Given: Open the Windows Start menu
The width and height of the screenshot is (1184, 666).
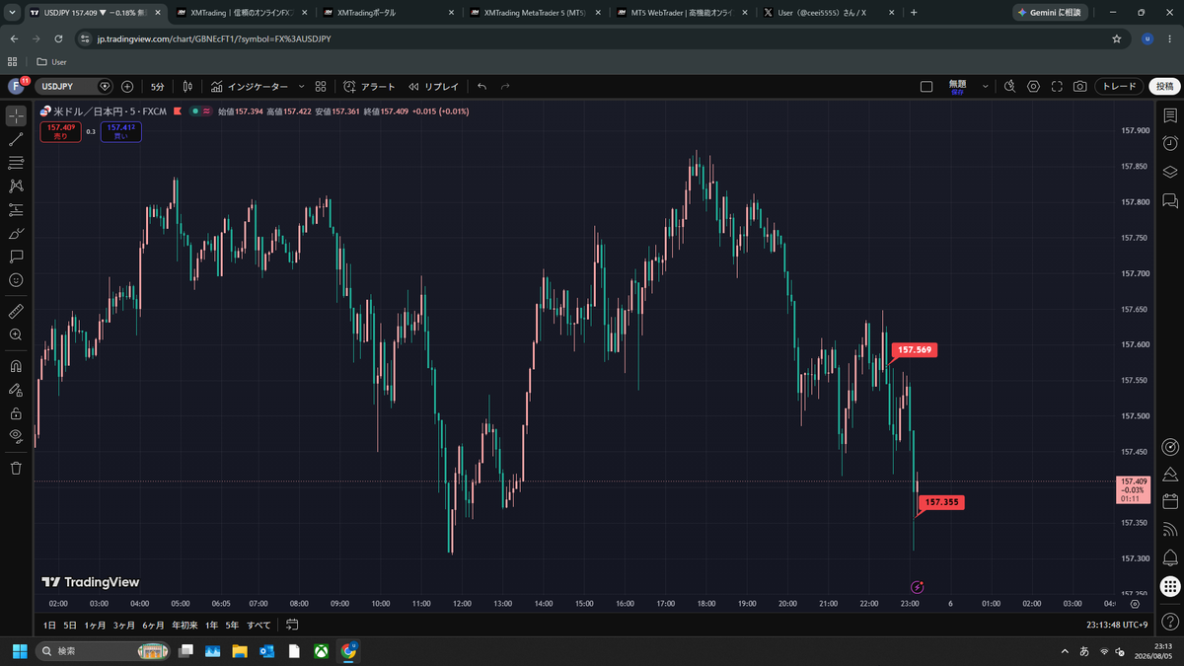Looking at the screenshot, I should pos(19,651).
